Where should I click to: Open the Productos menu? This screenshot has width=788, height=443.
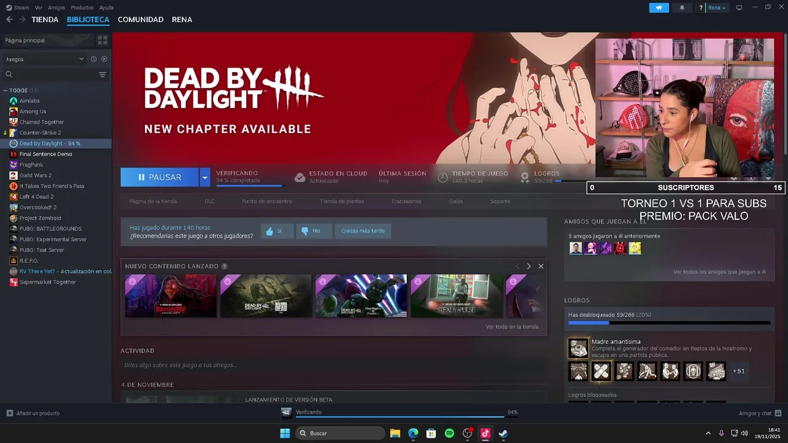point(82,7)
